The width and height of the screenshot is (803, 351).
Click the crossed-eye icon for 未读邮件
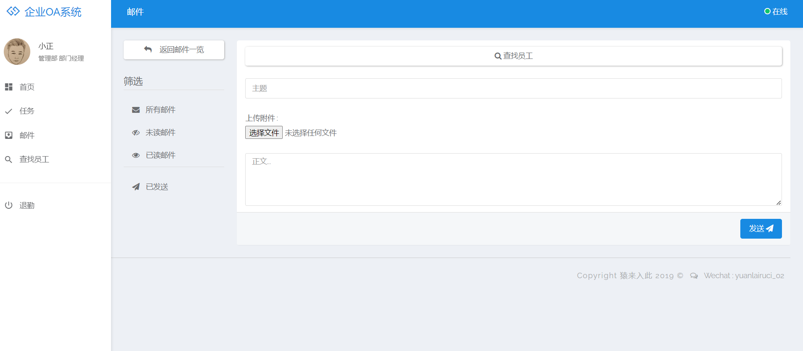coord(136,133)
